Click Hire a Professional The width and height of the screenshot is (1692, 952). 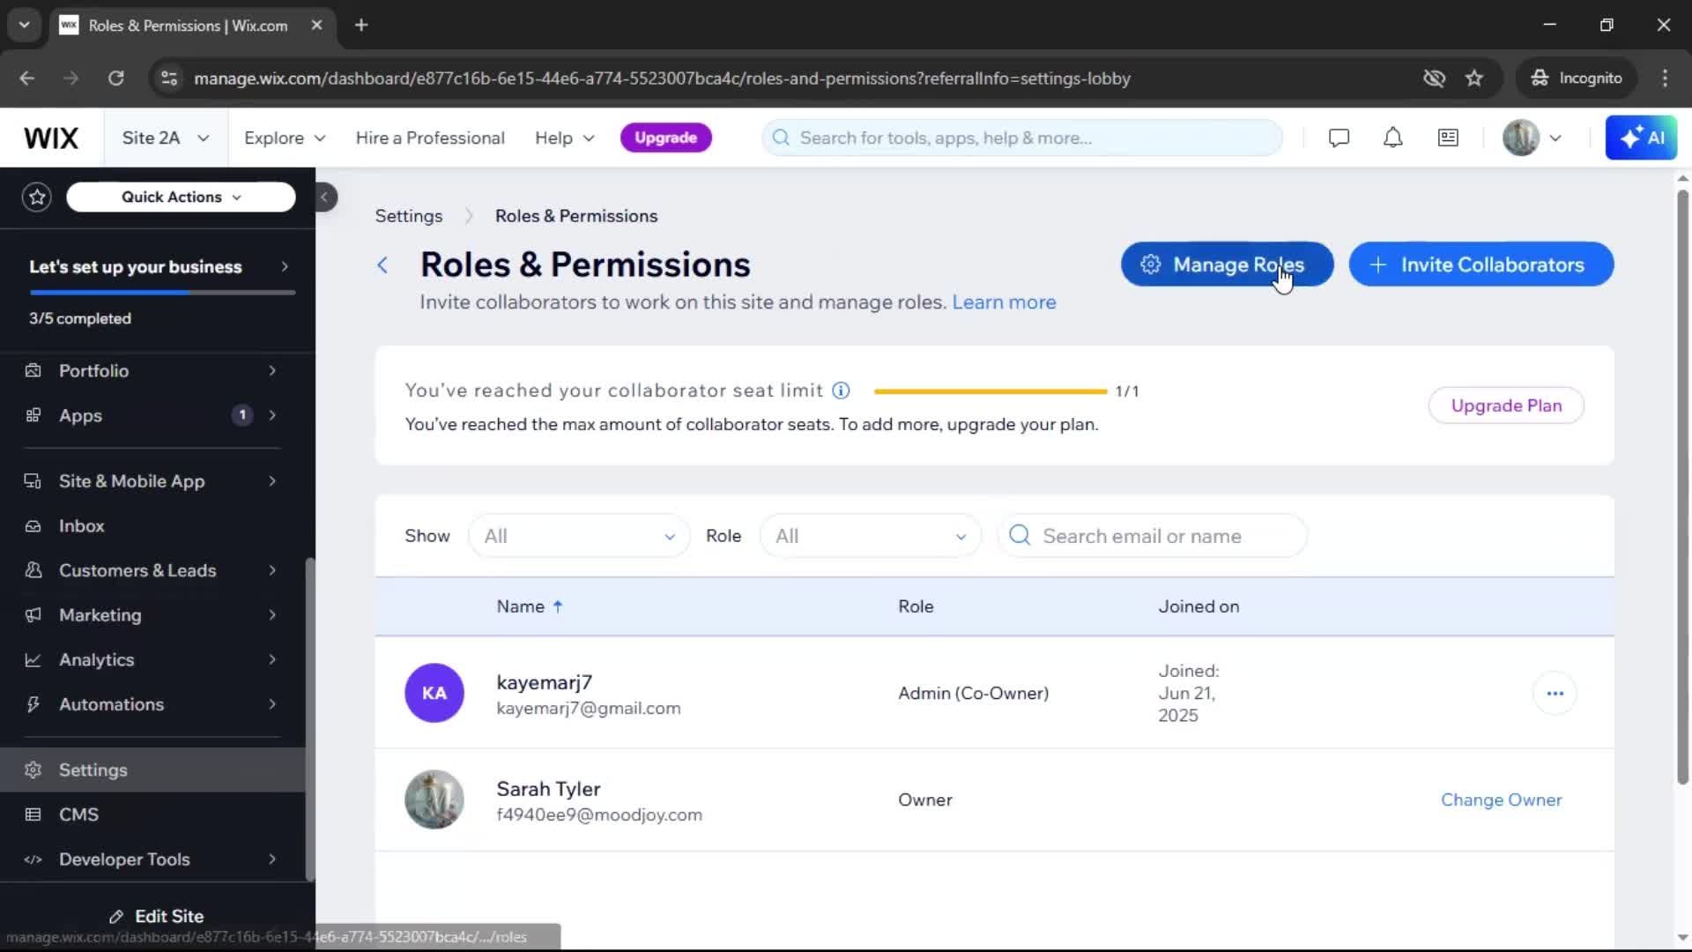430,138
